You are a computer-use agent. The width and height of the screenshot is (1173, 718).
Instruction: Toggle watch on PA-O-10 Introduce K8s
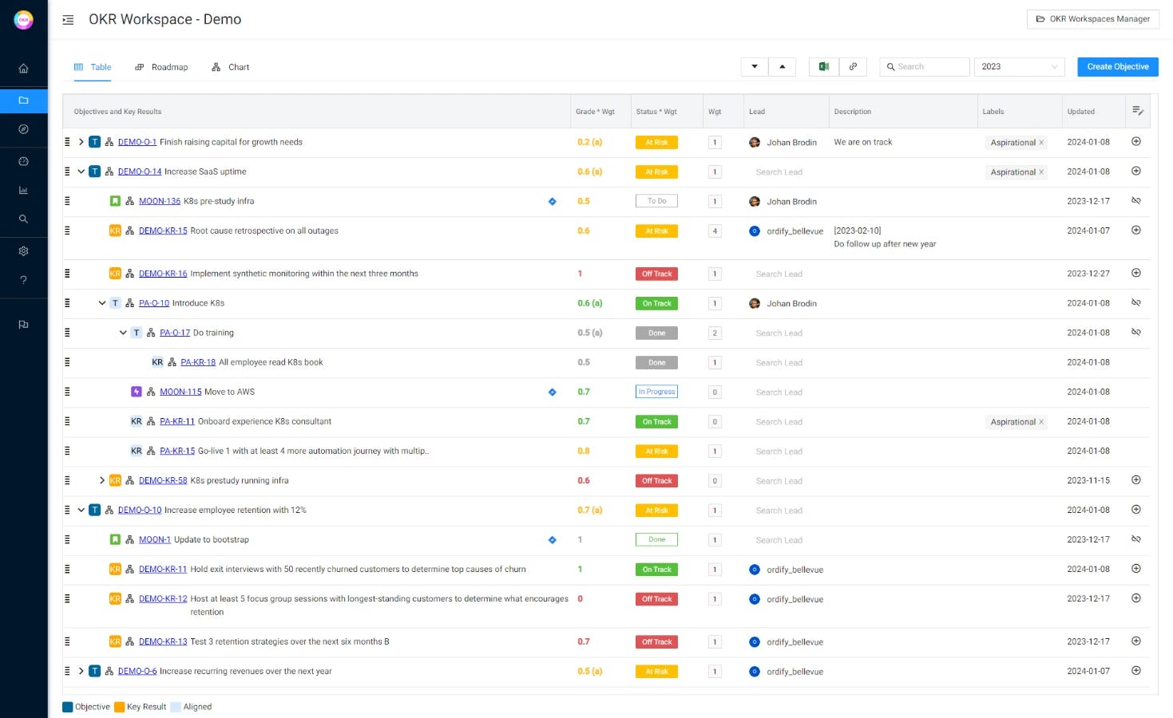point(1135,302)
